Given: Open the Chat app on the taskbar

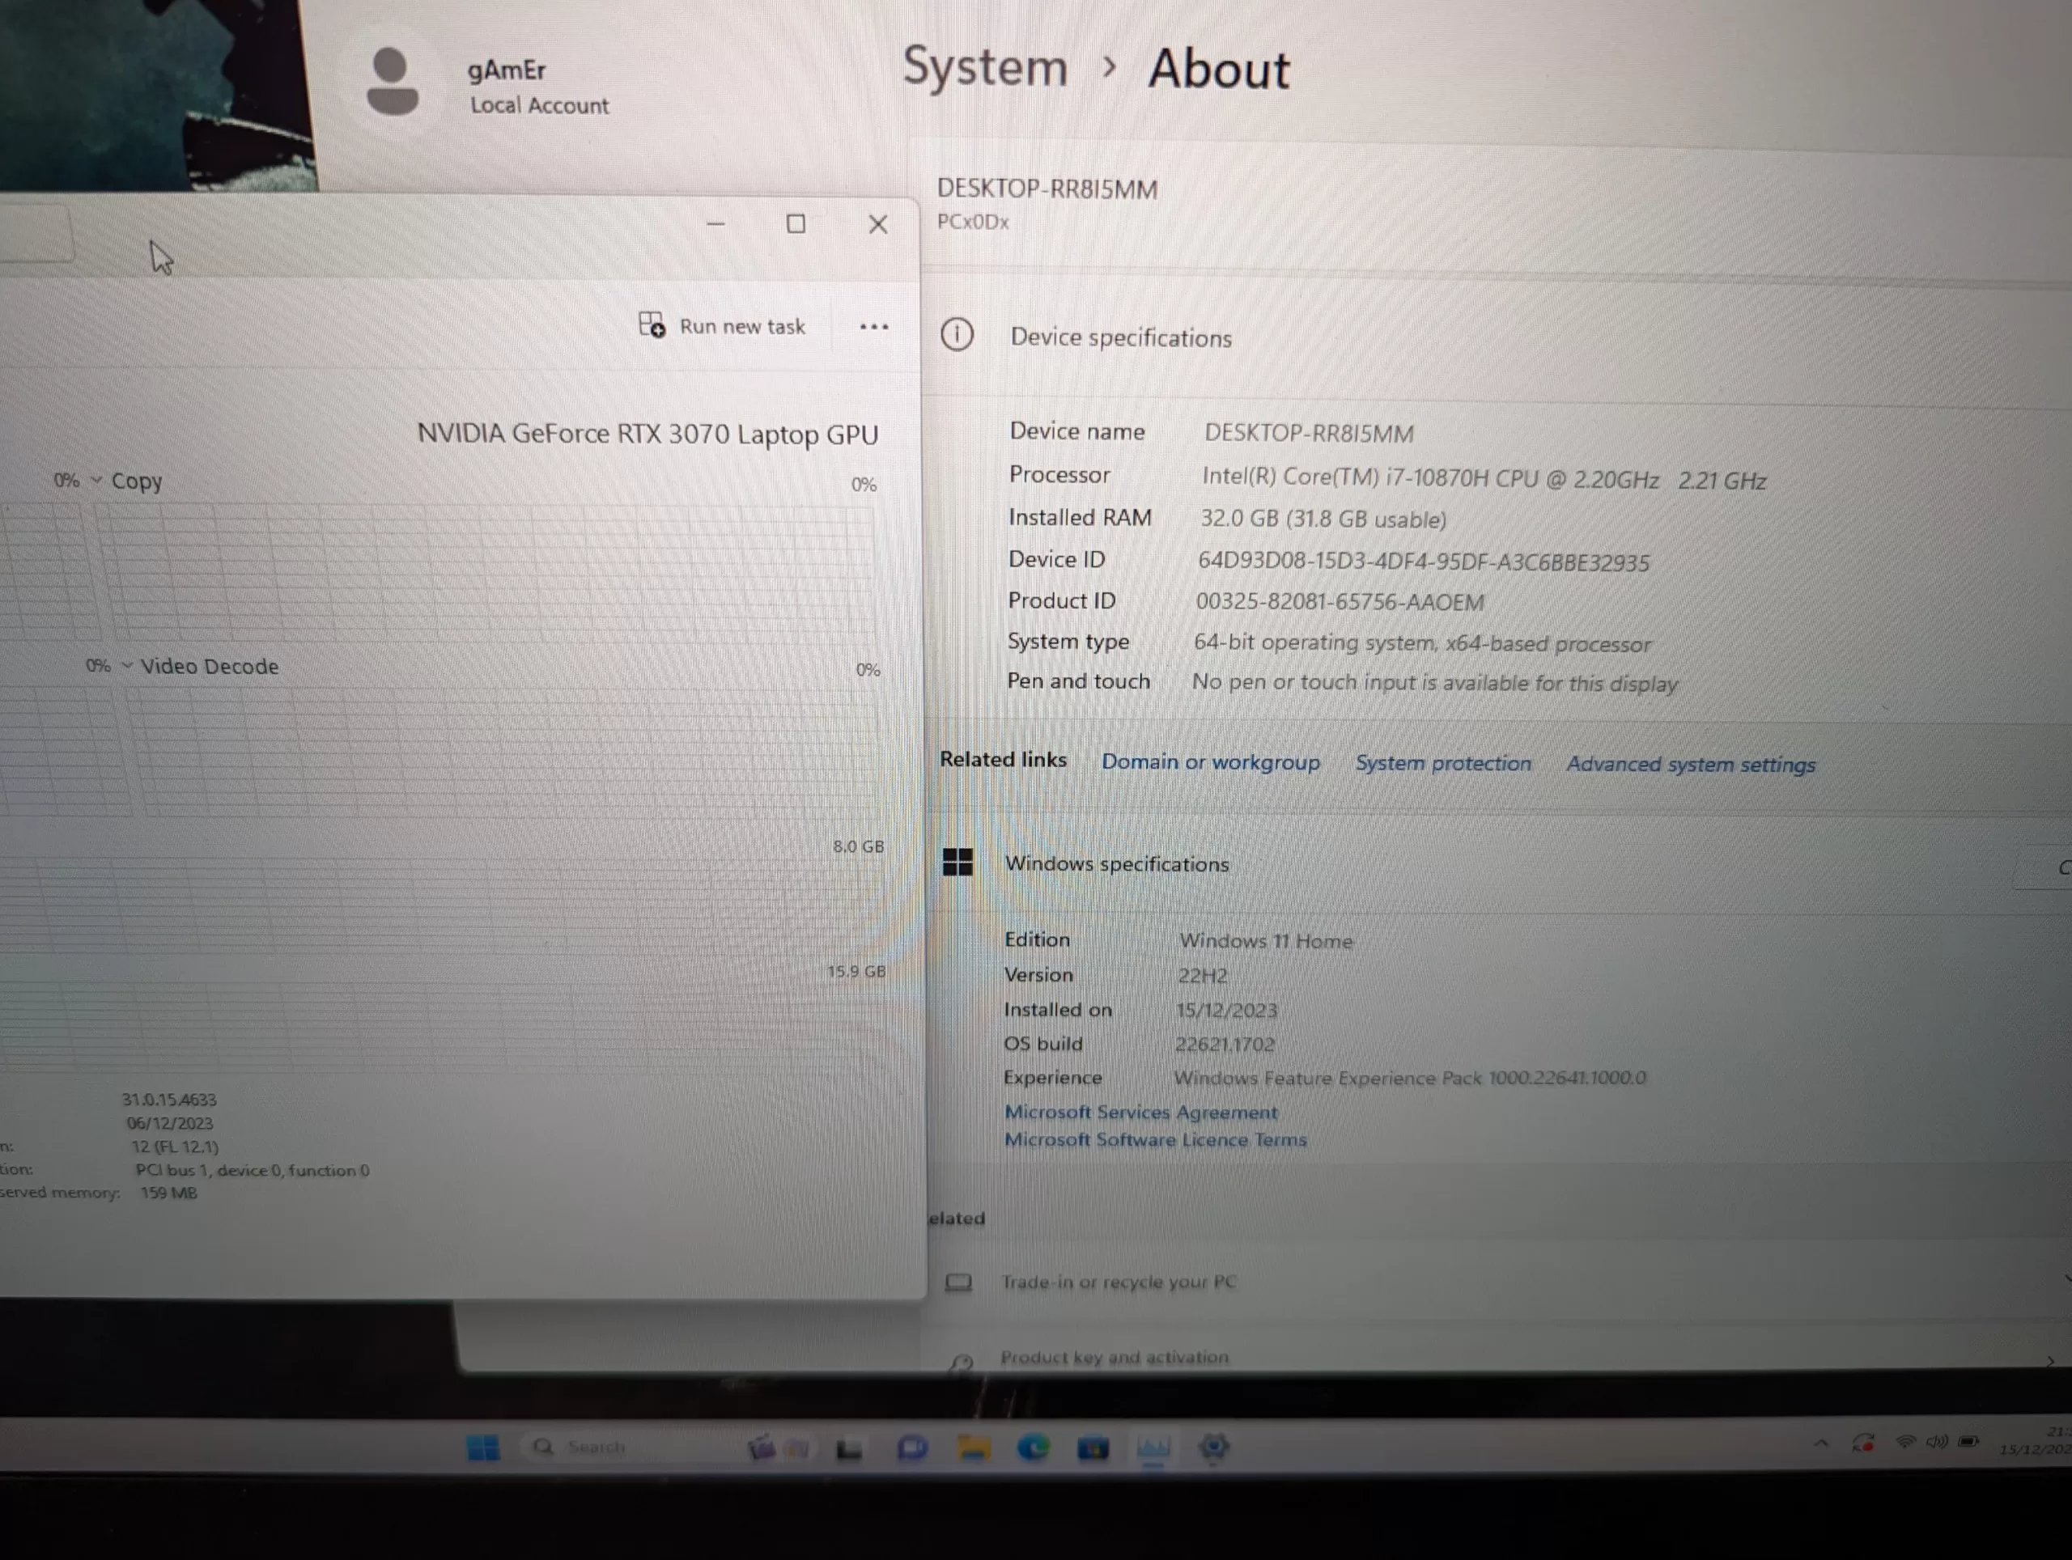Looking at the screenshot, I should coord(911,1448).
